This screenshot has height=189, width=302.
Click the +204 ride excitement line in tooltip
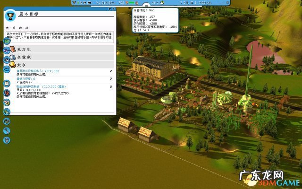[x=155, y=27]
